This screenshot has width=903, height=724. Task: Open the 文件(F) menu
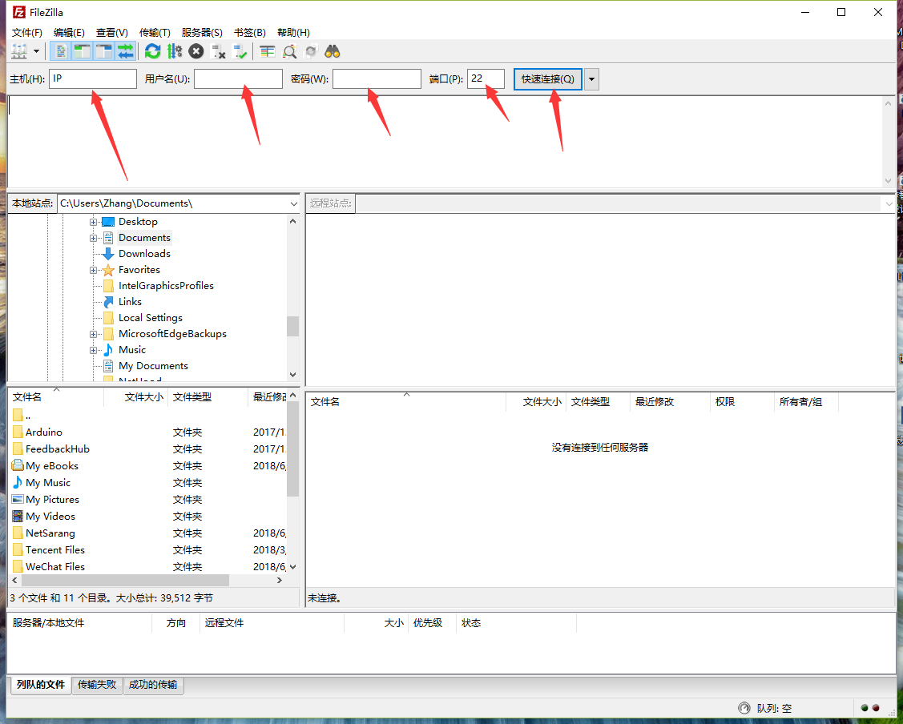27,32
